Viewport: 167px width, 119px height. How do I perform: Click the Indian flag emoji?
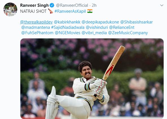point(90,11)
